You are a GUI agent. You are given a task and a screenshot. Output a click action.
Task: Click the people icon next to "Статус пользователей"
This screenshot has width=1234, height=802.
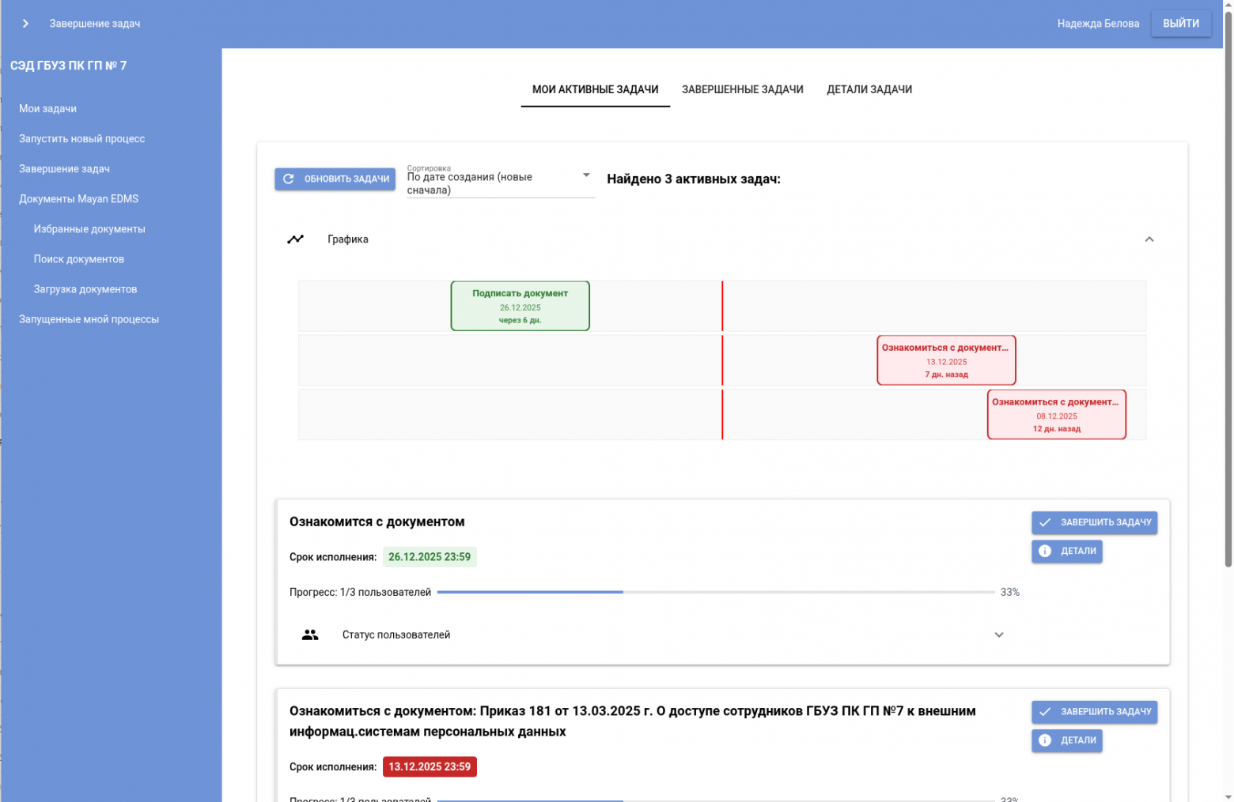pyautogui.click(x=310, y=634)
